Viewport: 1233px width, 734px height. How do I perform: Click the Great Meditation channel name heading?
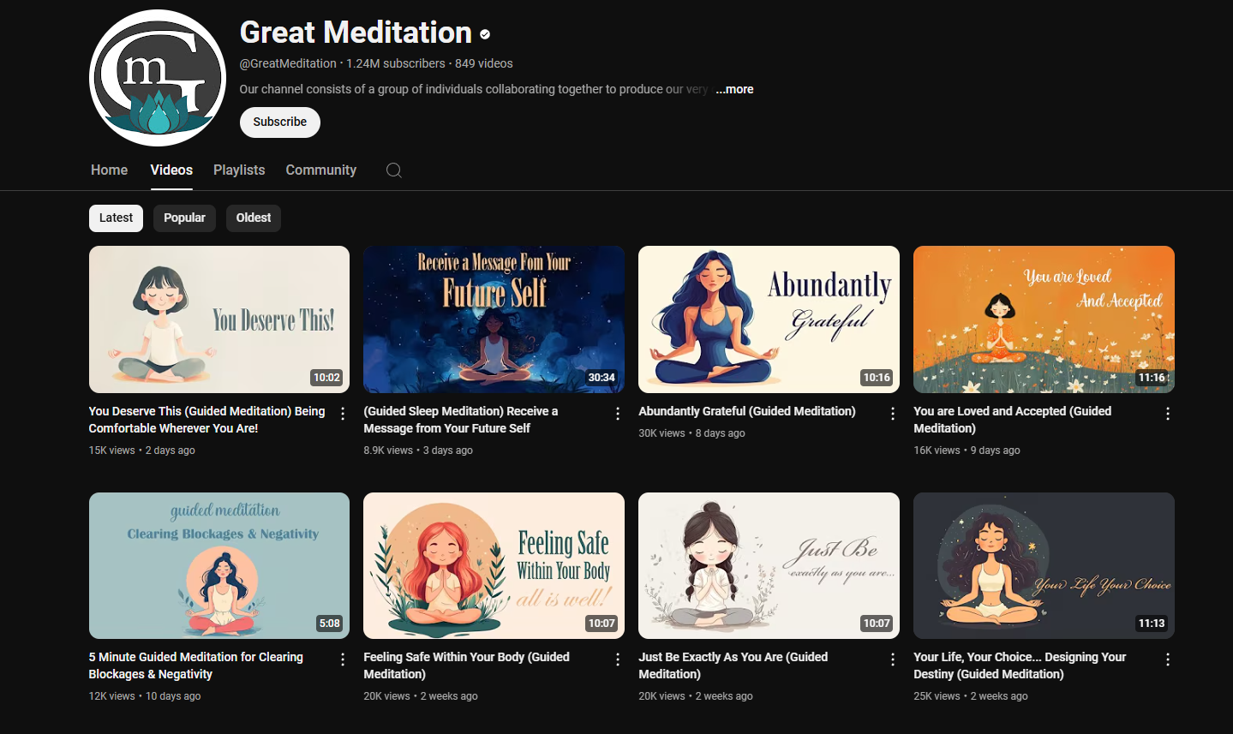click(356, 33)
